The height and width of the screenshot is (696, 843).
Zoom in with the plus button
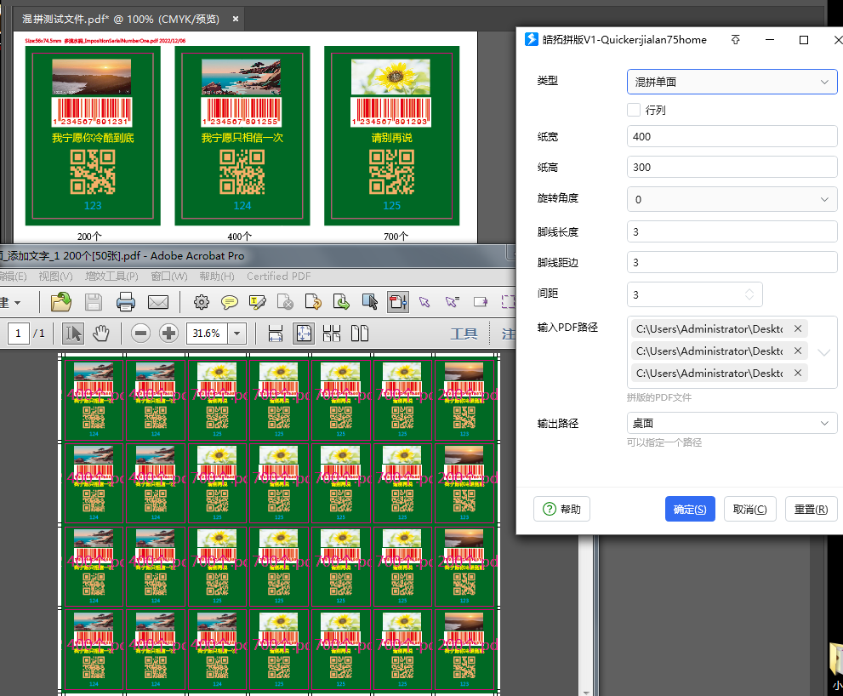click(168, 334)
